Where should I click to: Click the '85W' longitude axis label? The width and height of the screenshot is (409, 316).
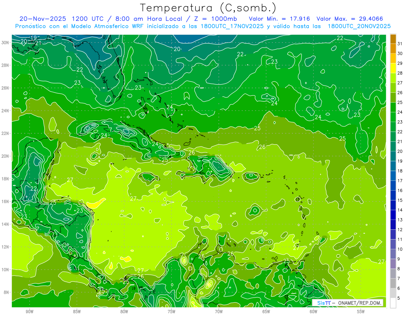[77, 312]
